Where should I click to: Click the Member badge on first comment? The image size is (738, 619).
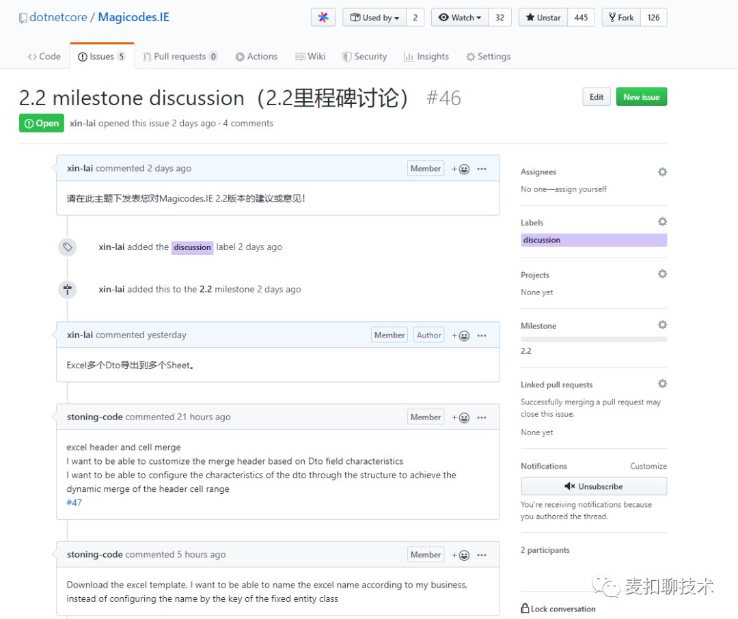pyautogui.click(x=426, y=169)
